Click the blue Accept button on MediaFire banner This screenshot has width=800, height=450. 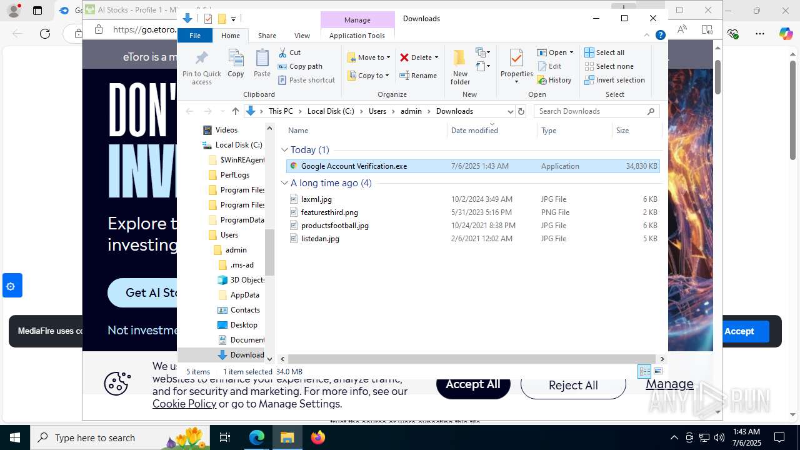pyautogui.click(x=739, y=331)
